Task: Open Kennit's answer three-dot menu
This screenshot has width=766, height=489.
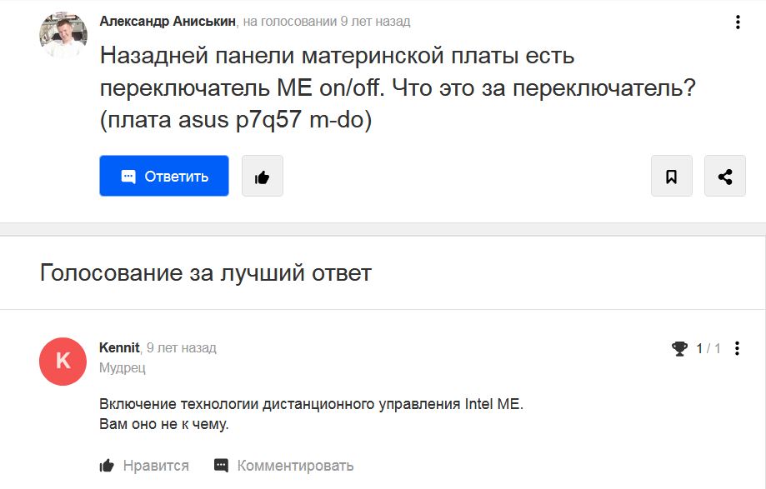Action: click(x=737, y=348)
